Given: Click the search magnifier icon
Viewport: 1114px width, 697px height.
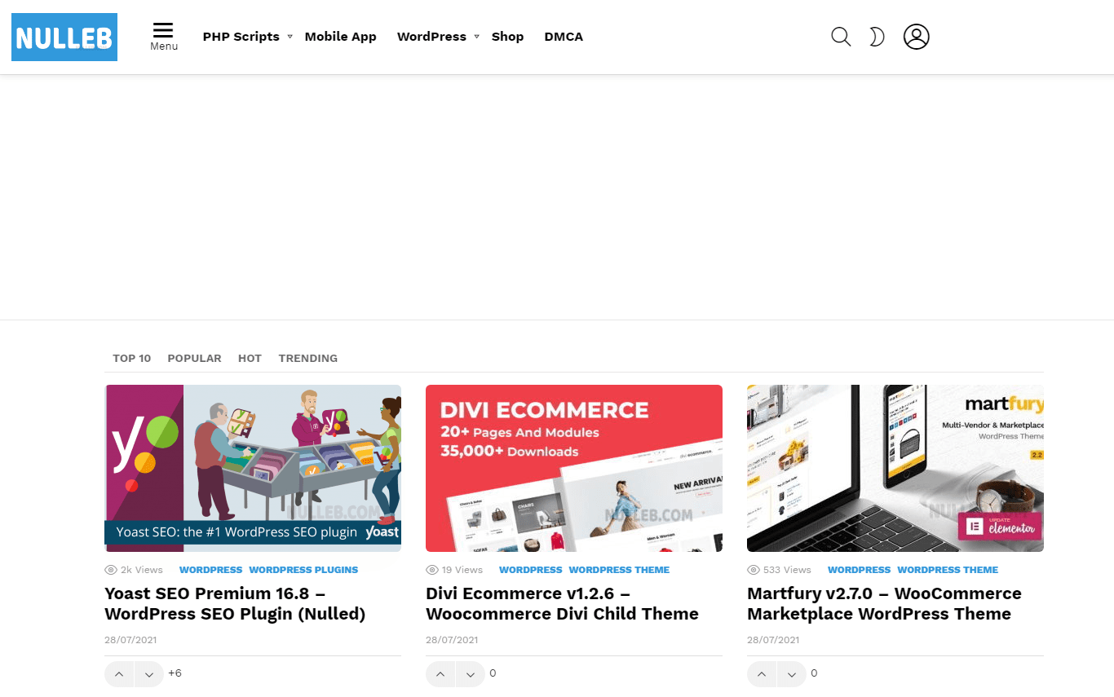Looking at the screenshot, I should [841, 37].
